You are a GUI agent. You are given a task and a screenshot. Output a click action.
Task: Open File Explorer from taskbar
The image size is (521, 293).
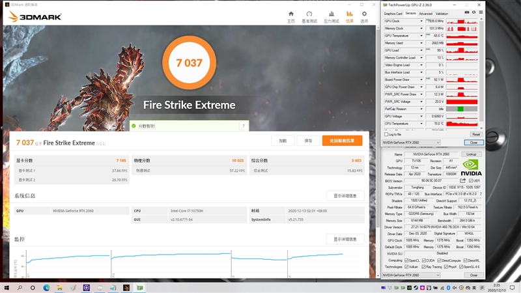pyautogui.click(x=59, y=288)
